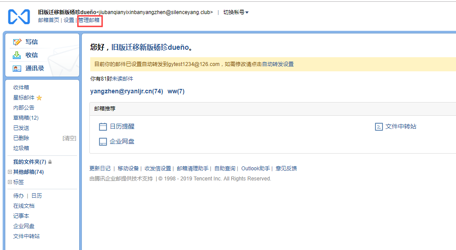Viewport: 456px width, 250px height.
Task: Click the Tencent Exmail logo icon
Action: (19, 17)
